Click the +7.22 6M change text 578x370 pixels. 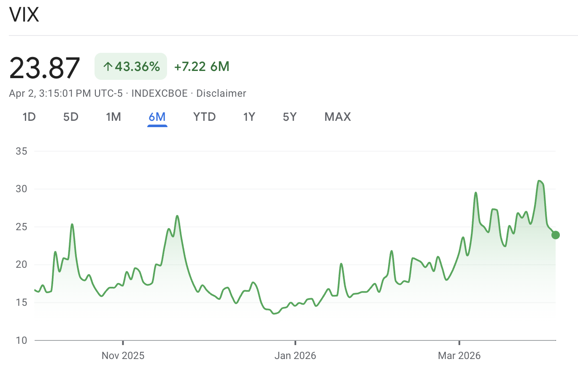point(201,66)
